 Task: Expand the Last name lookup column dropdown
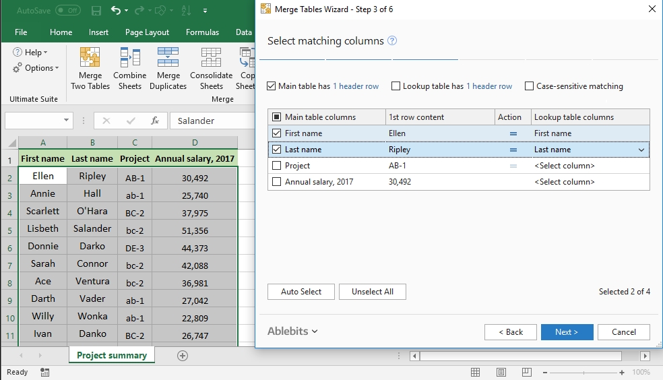[x=641, y=150]
